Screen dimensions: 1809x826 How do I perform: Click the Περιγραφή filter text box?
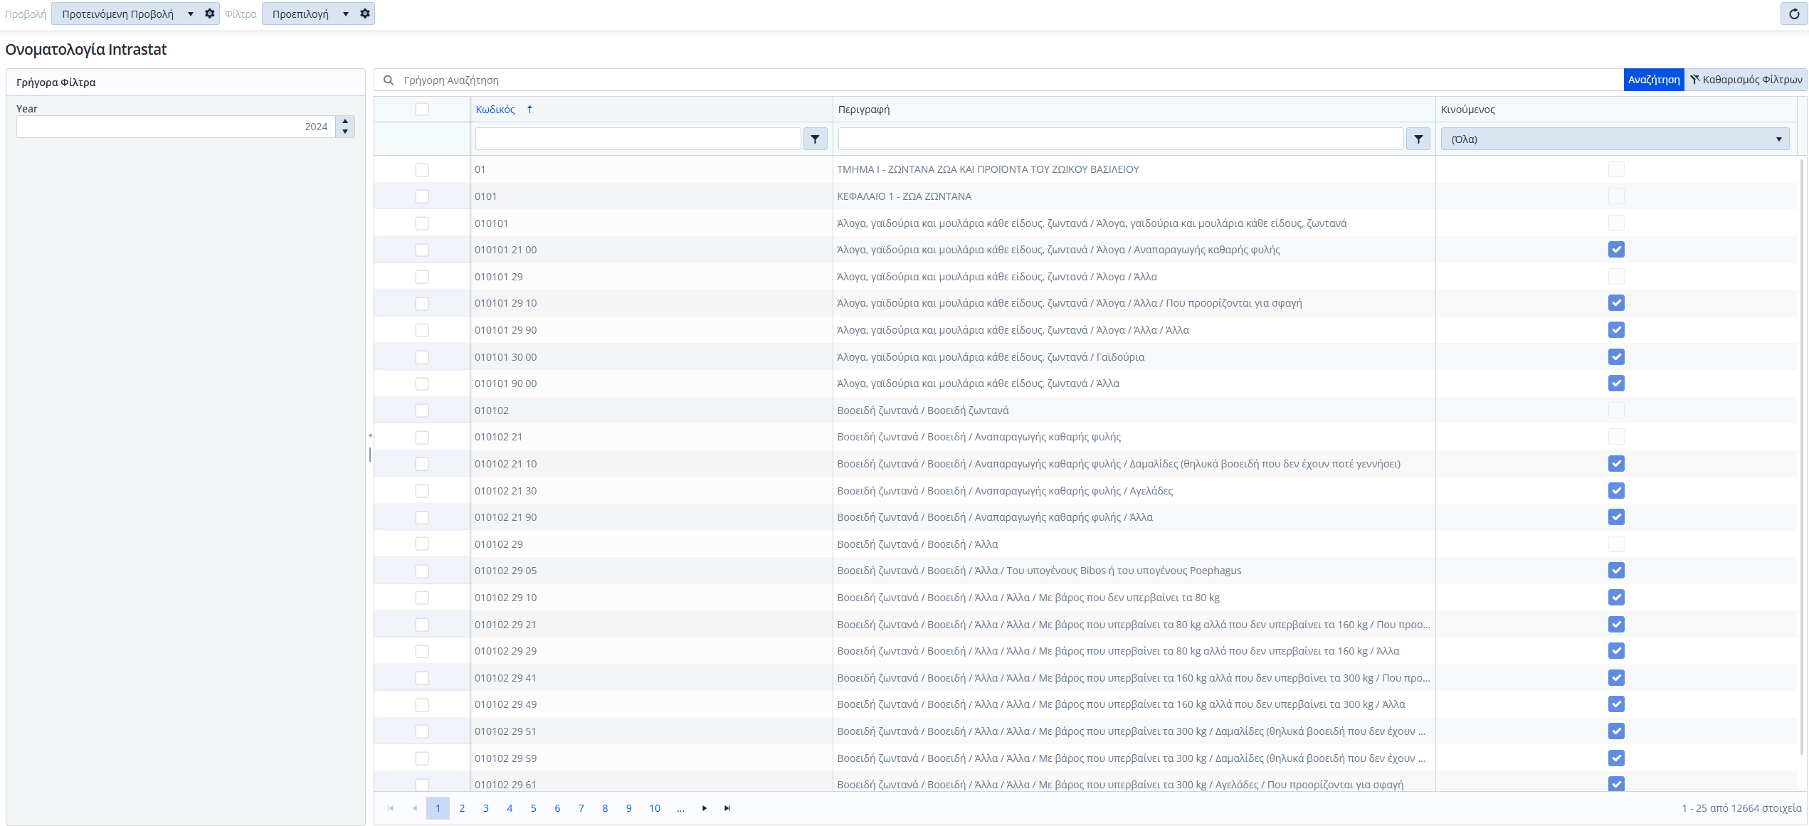(x=1121, y=139)
